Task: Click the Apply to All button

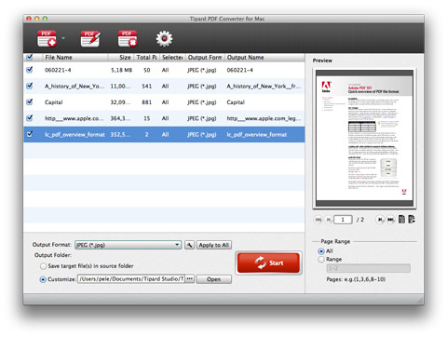Action: click(x=214, y=245)
